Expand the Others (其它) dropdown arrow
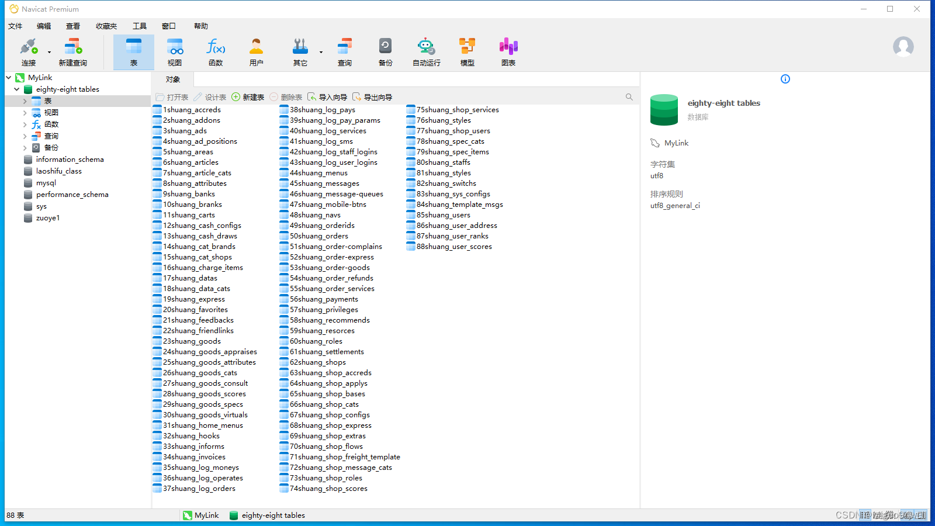 click(x=321, y=52)
